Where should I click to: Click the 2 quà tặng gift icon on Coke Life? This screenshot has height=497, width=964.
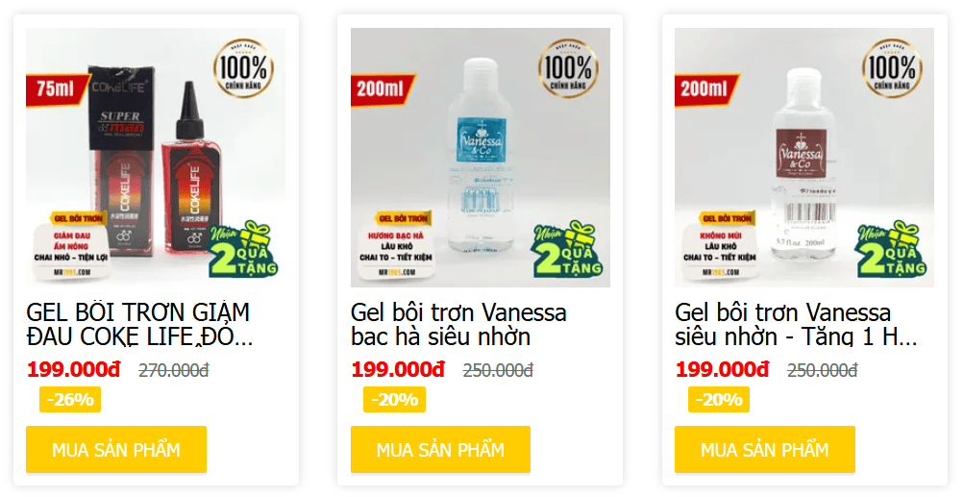click(243, 249)
